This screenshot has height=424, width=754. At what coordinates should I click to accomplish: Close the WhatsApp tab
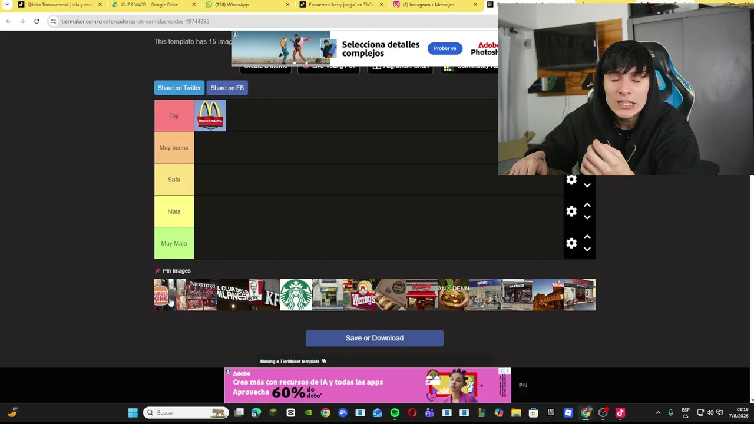click(287, 5)
